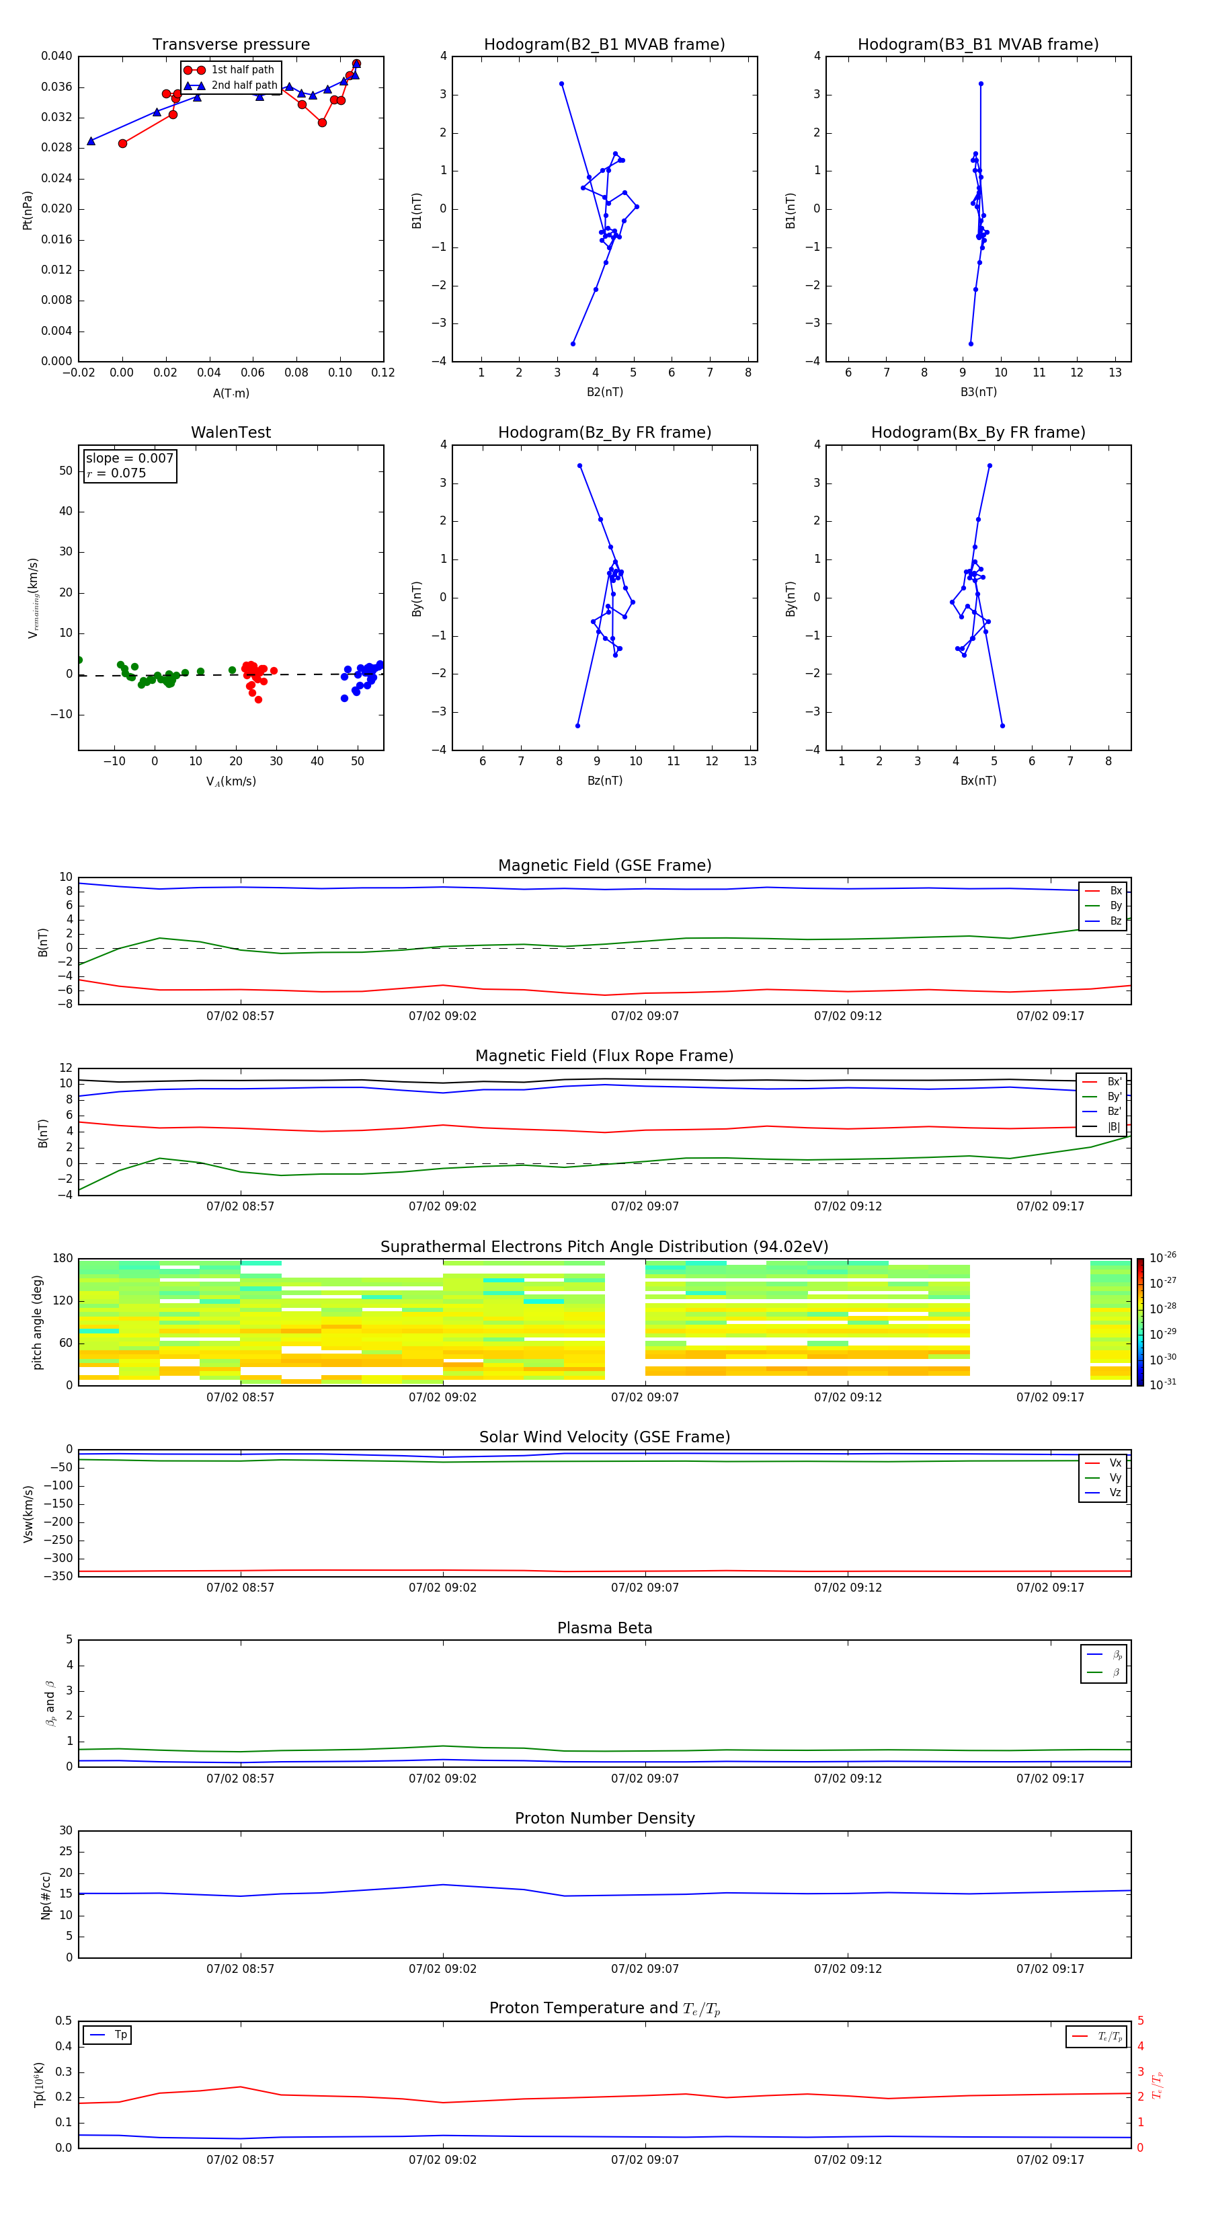Select the '1st half path' legend entry
Image resolution: width=1210 pixels, height=2219 pixels.
pos(229,70)
